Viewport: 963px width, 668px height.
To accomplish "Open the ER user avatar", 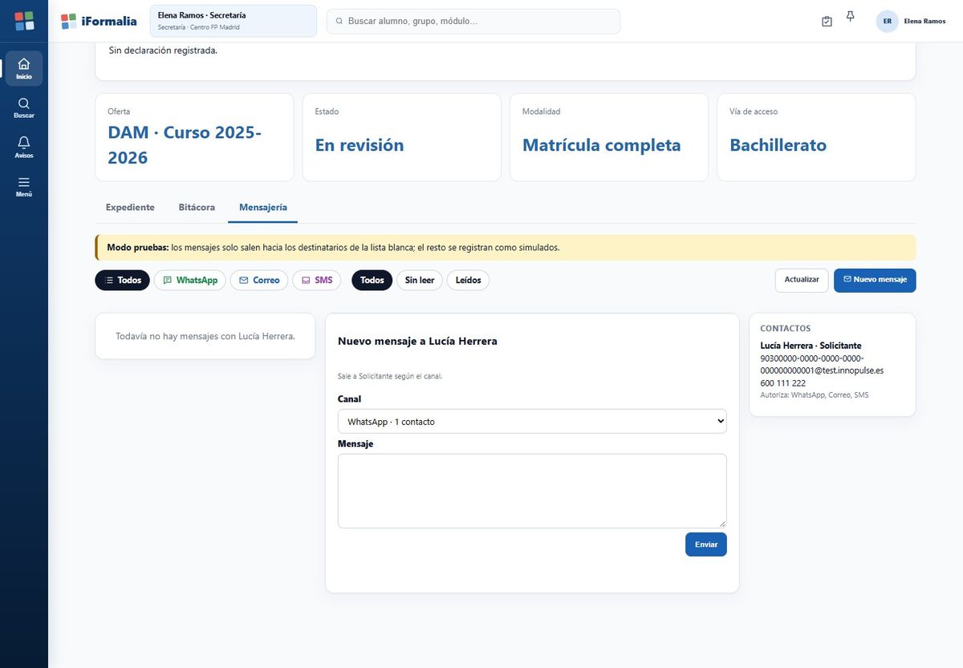I will click(887, 21).
